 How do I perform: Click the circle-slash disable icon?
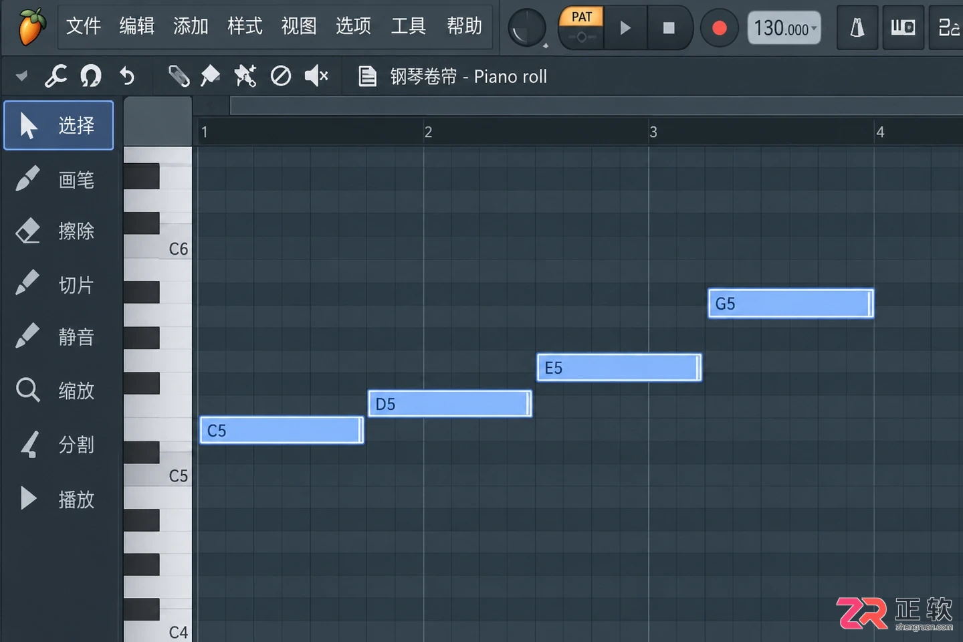(281, 76)
